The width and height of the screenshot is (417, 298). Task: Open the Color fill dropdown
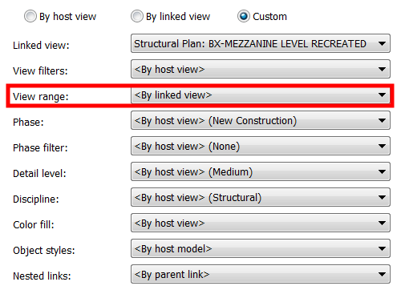click(261, 223)
